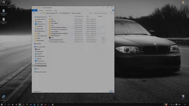Image resolution: width=189 pixels, height=106 pixels.
Task: Select the top-left desktop shortcut icon
Action: coord(4,3)
